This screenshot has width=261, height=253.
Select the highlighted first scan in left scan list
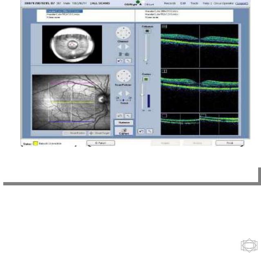point(64,11)
